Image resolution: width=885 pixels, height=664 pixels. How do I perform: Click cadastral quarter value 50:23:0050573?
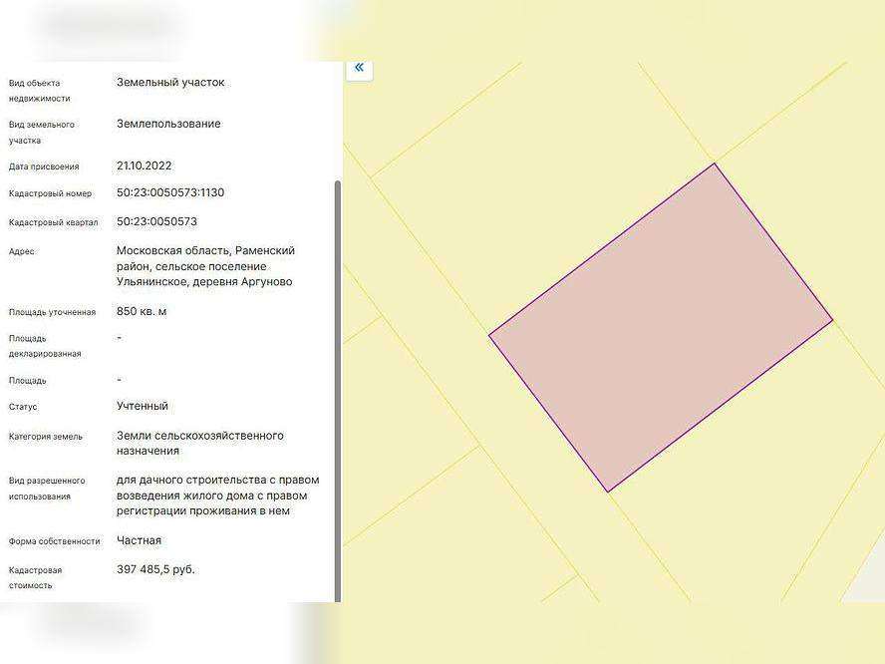(x=156, y=221)
